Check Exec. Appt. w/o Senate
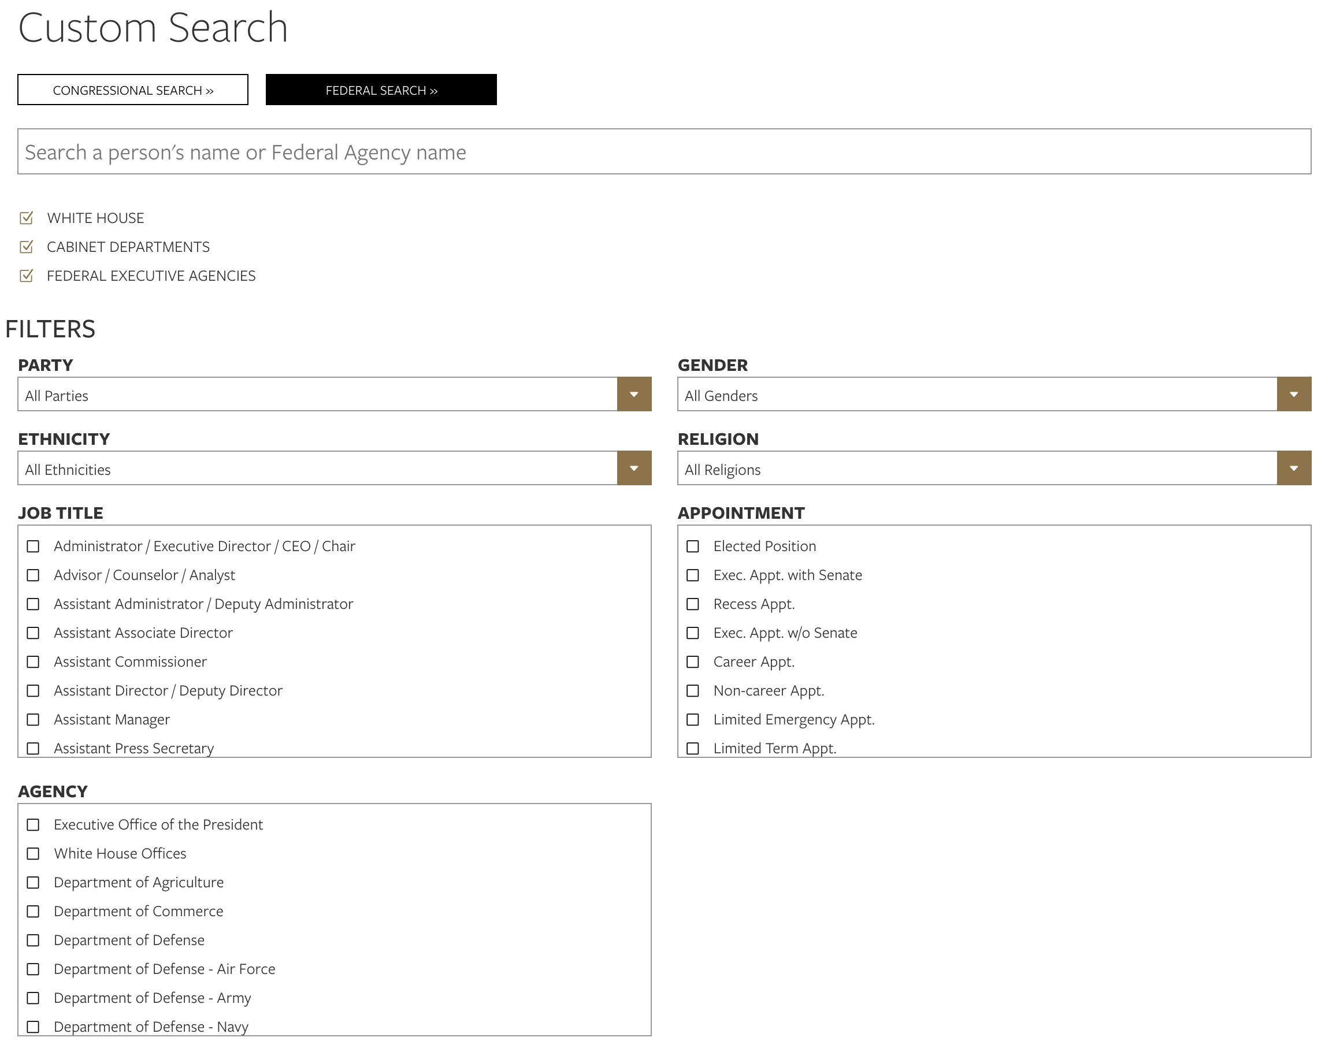This screenshot has width=1336, height=1056. click(693, 633)
